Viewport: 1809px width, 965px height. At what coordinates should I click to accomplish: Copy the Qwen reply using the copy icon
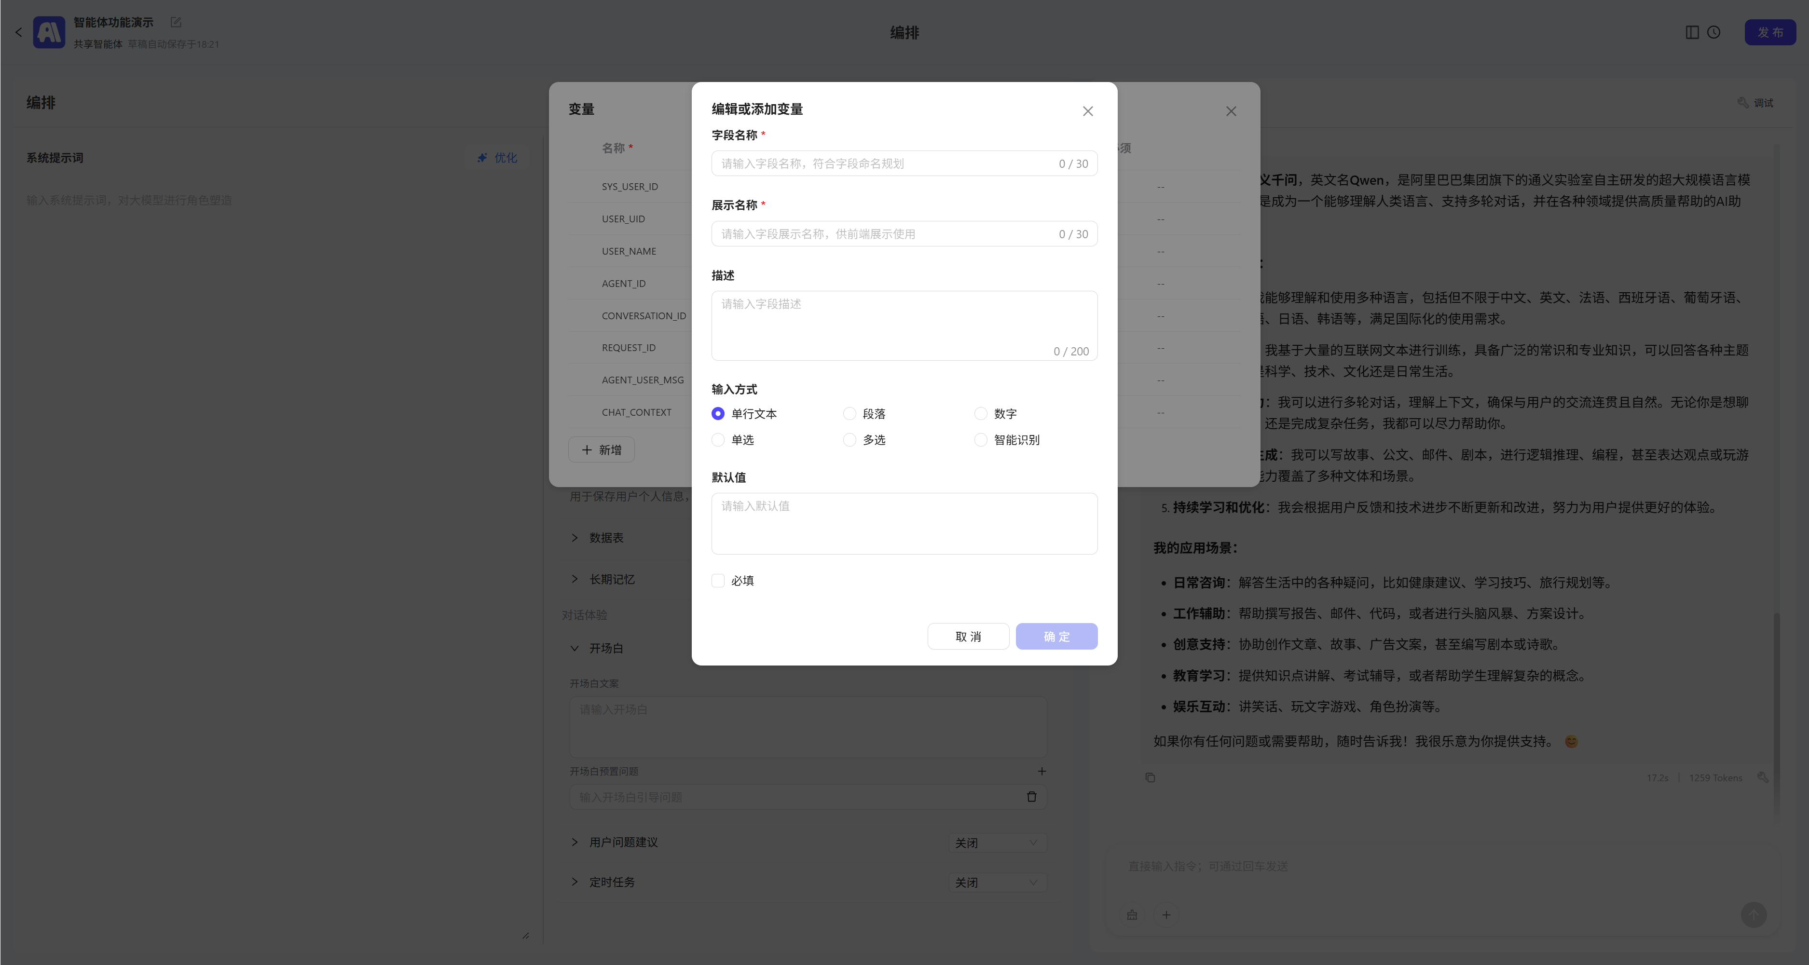coord(1150,777)
